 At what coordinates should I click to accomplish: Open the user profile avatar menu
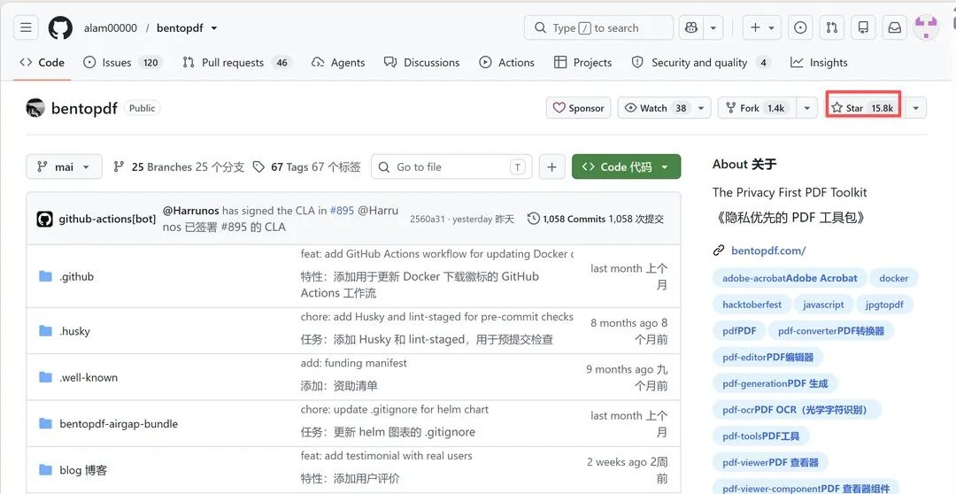(926, 28)
